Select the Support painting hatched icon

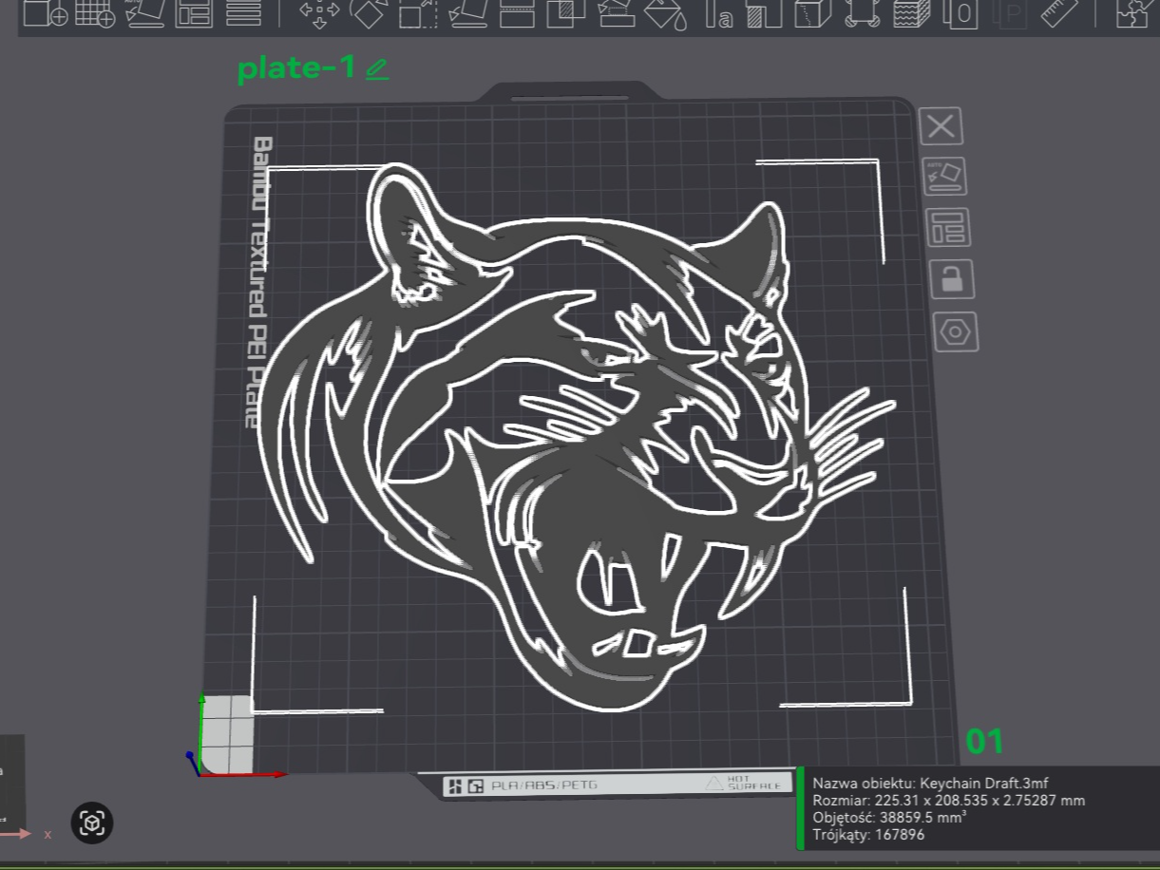763,13
